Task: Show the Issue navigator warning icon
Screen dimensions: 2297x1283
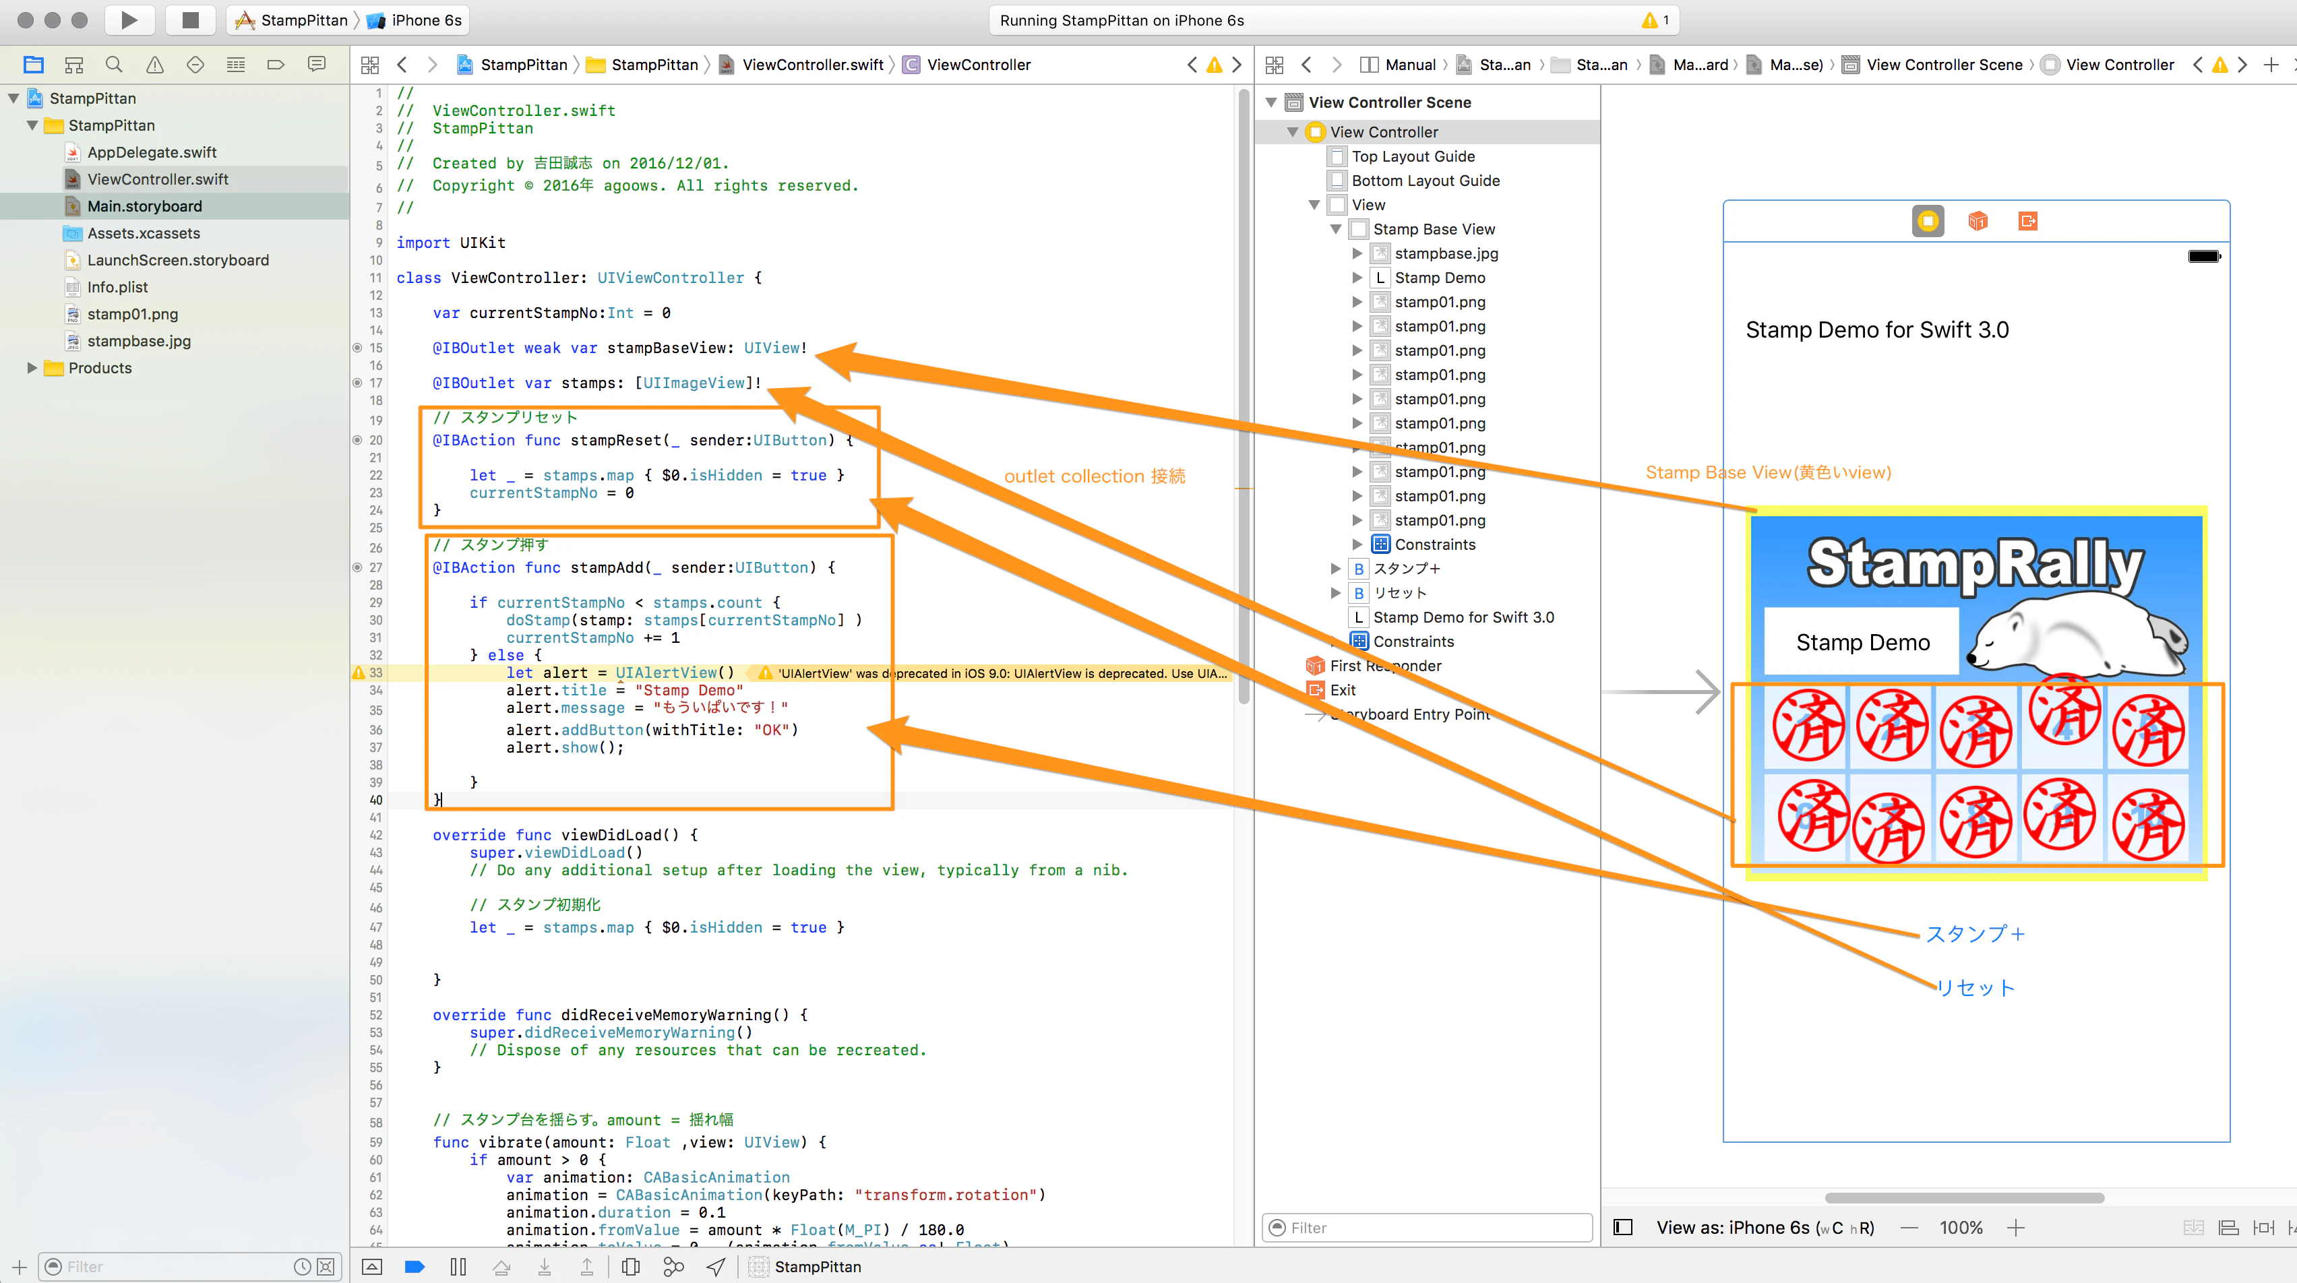Action: coord(155,64)
